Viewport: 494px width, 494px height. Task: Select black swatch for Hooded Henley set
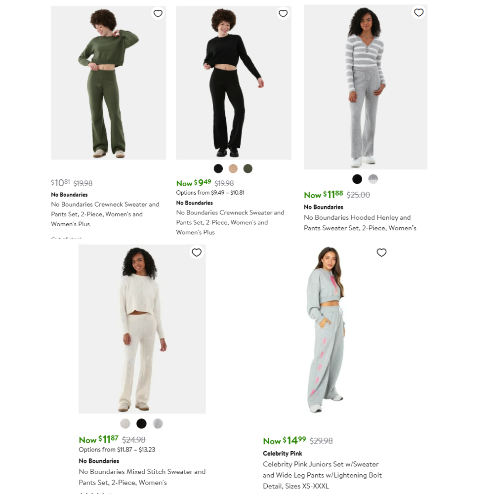point(357,179)
